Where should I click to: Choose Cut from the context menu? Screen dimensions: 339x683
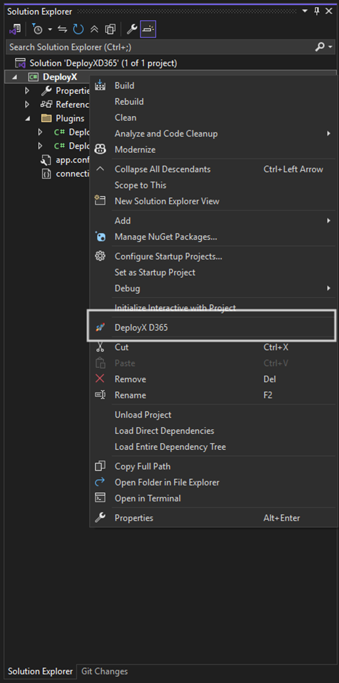[x=122, y=347]
